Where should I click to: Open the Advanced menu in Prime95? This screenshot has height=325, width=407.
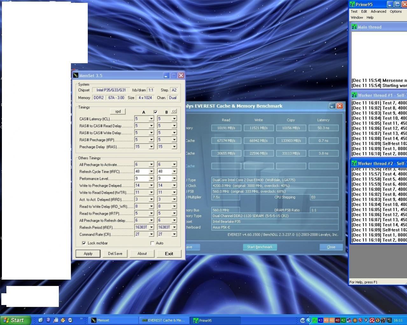[378, 11]
